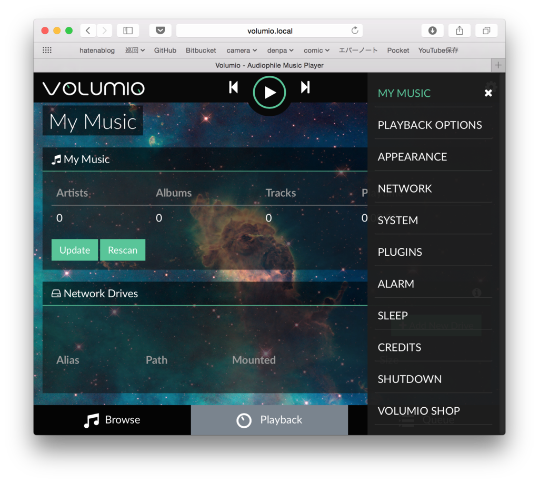Open the YouTube保存 bookmark
Viewport: 539px width, 483px height.
438,50
